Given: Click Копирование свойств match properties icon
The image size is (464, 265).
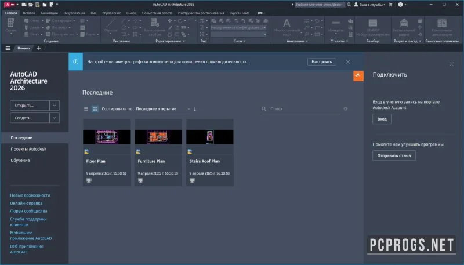Looking at the screenshot, I should click(x=154, y=27).
